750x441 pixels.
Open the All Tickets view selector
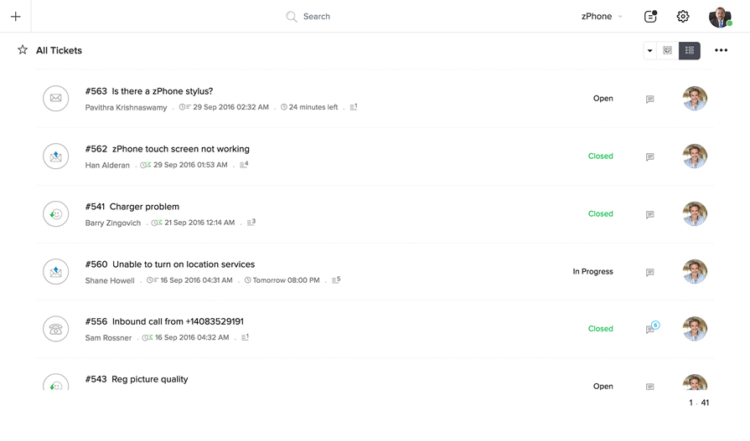point(59,50)
